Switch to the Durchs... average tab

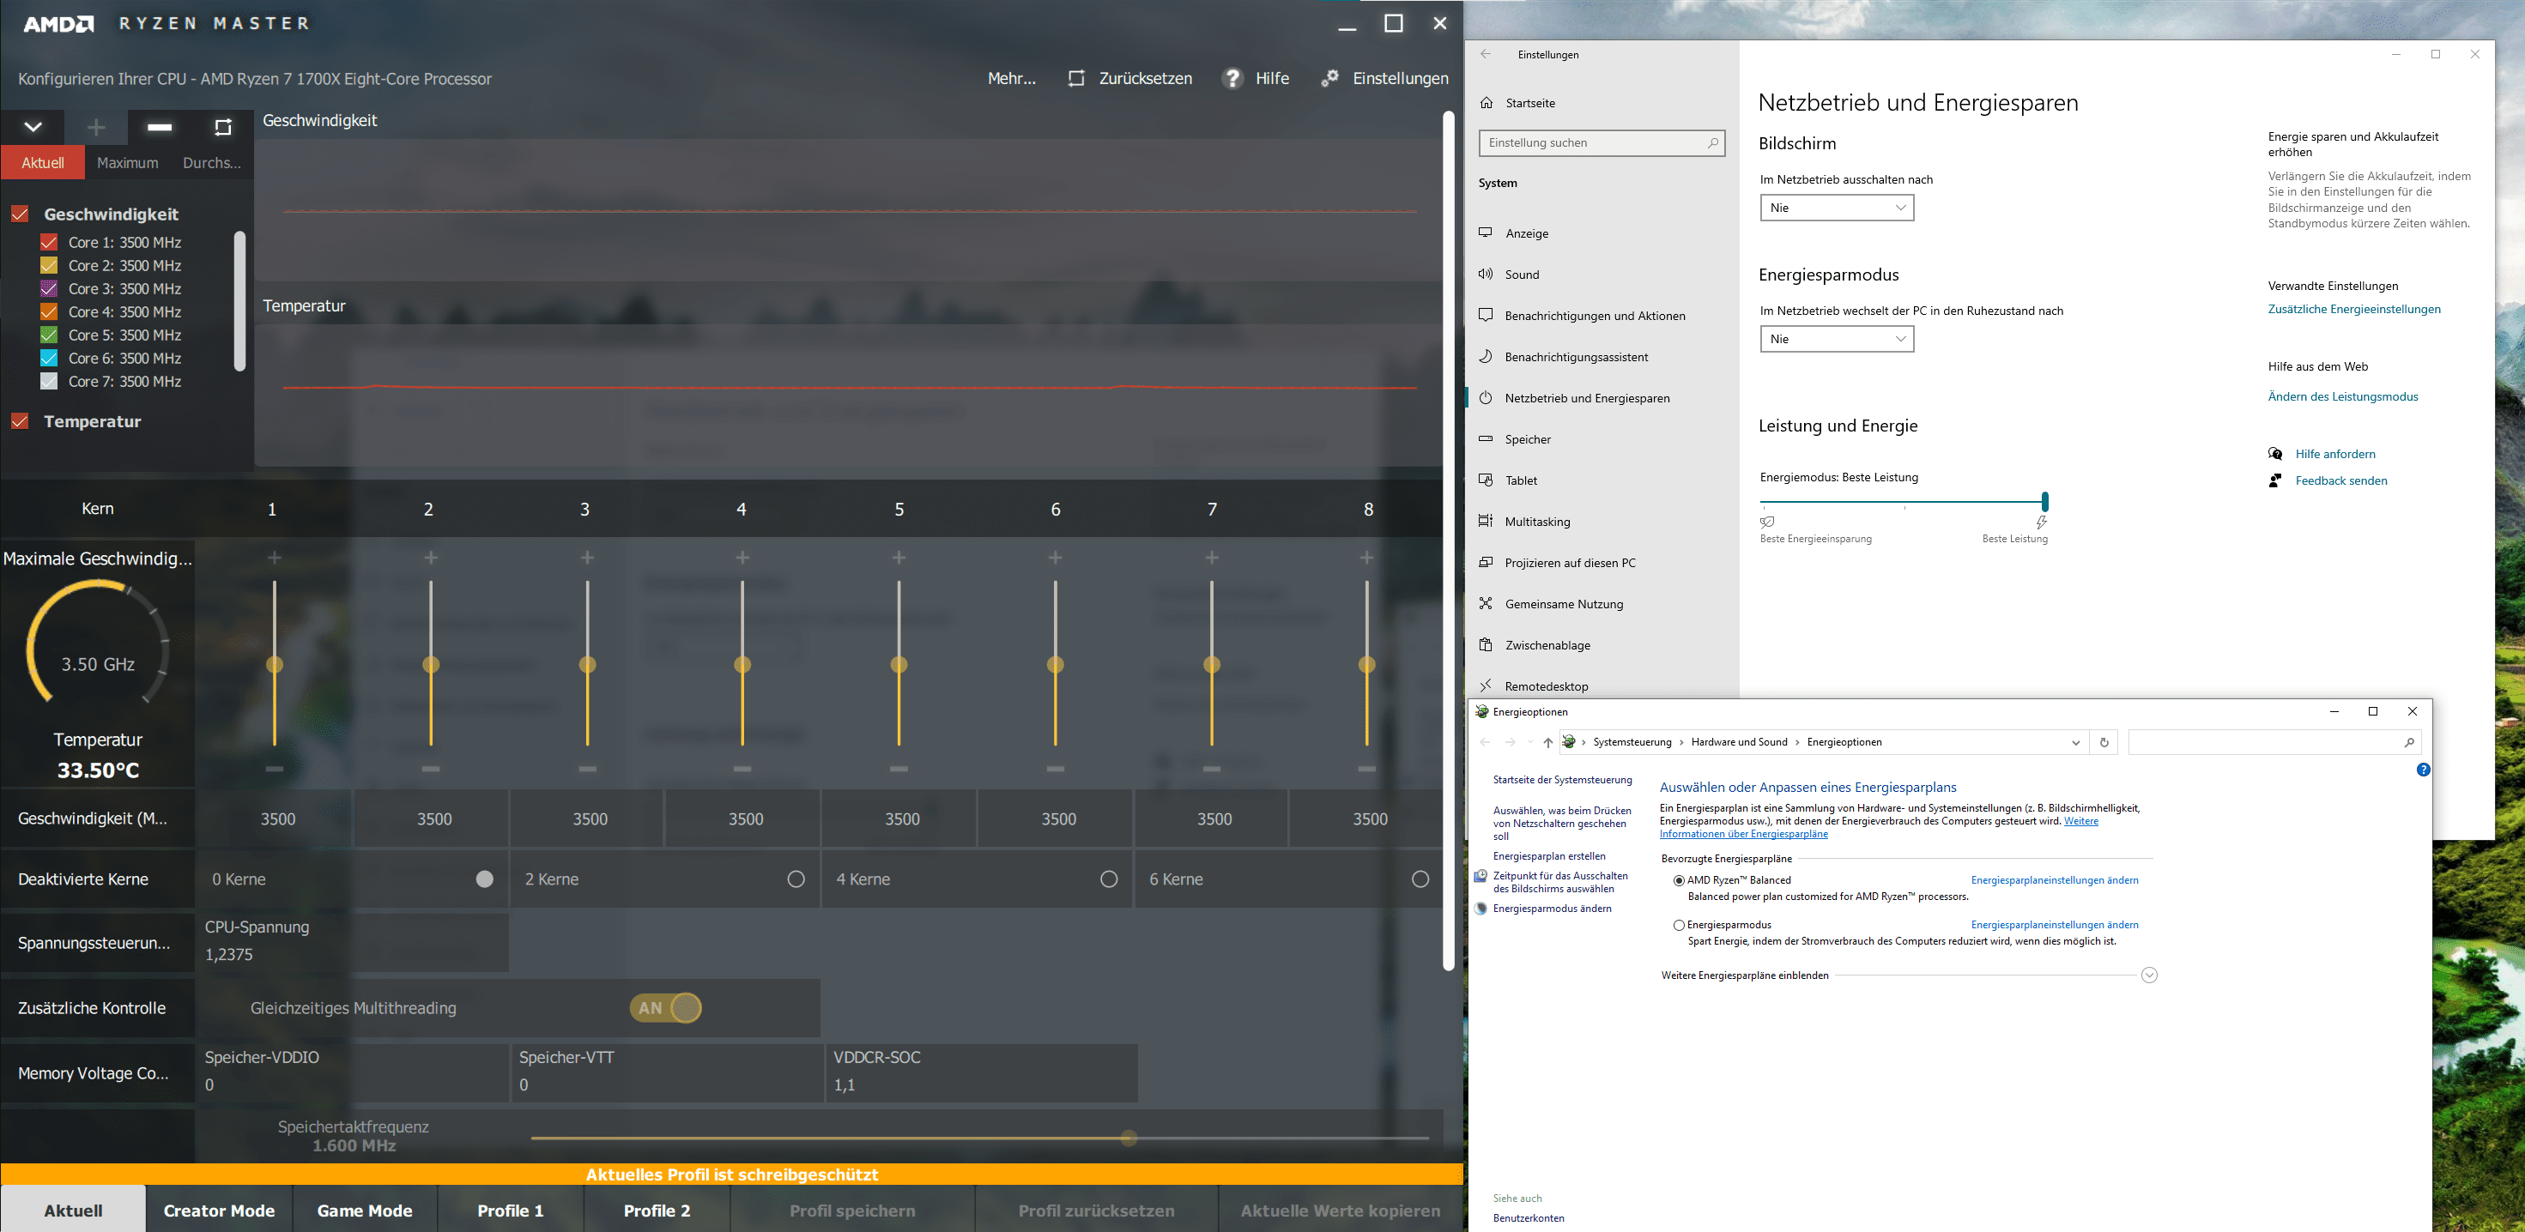(212, 163)
